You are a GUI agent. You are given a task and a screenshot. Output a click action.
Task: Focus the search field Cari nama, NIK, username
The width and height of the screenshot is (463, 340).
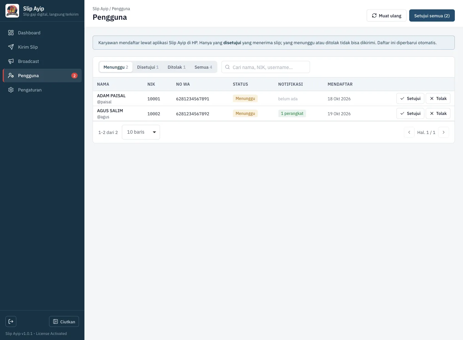[x=266, y=67]
